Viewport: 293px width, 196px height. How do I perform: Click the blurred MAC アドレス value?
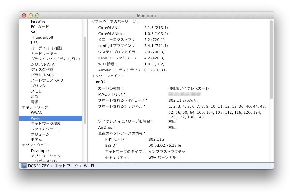click(184, 94)
